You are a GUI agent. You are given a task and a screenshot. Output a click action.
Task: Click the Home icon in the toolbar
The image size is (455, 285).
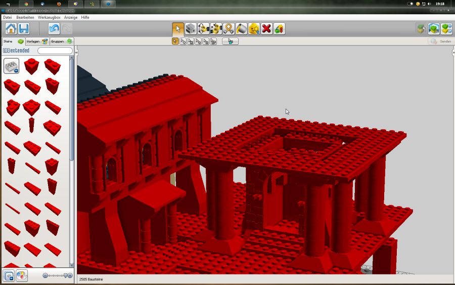pos(11,29)
